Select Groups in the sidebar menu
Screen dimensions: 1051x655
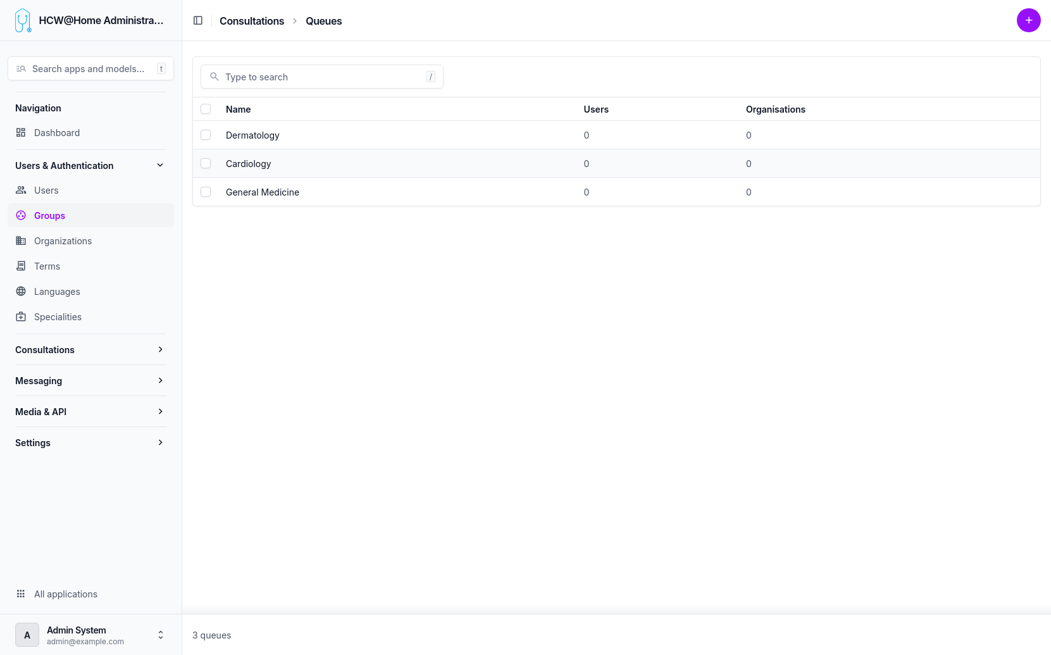[50, 216]
